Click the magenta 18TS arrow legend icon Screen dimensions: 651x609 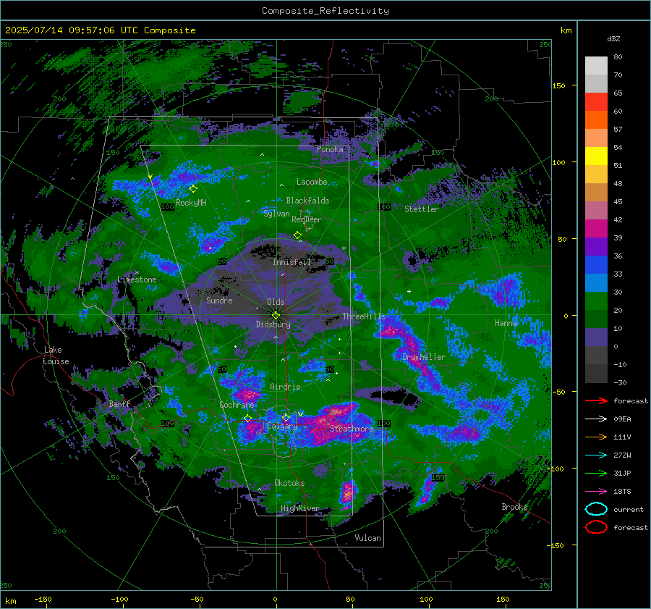click(596, 492)
